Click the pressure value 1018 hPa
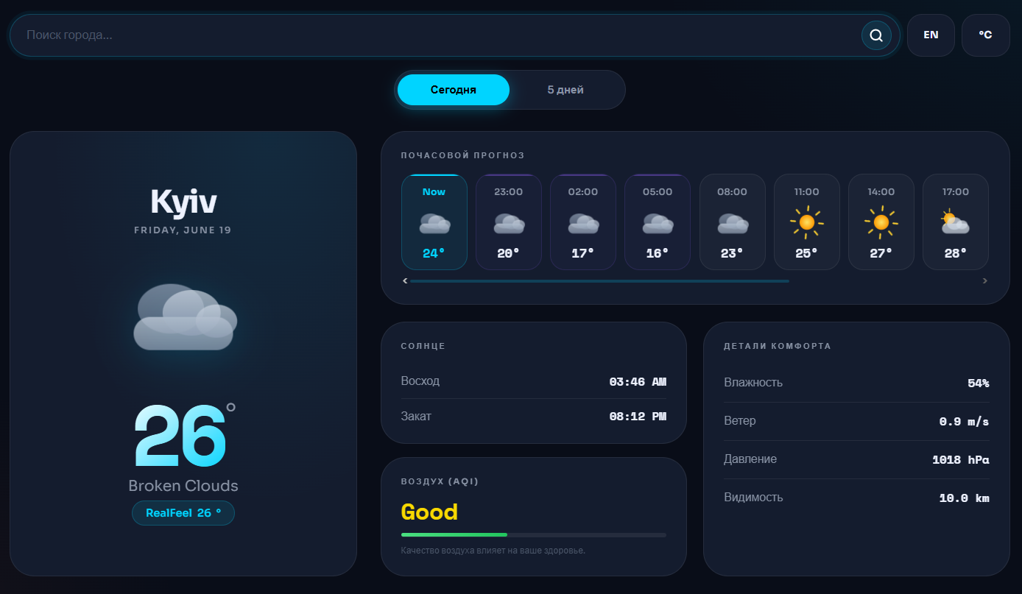Screen dimensions: 1022x594 coord(961,460)
